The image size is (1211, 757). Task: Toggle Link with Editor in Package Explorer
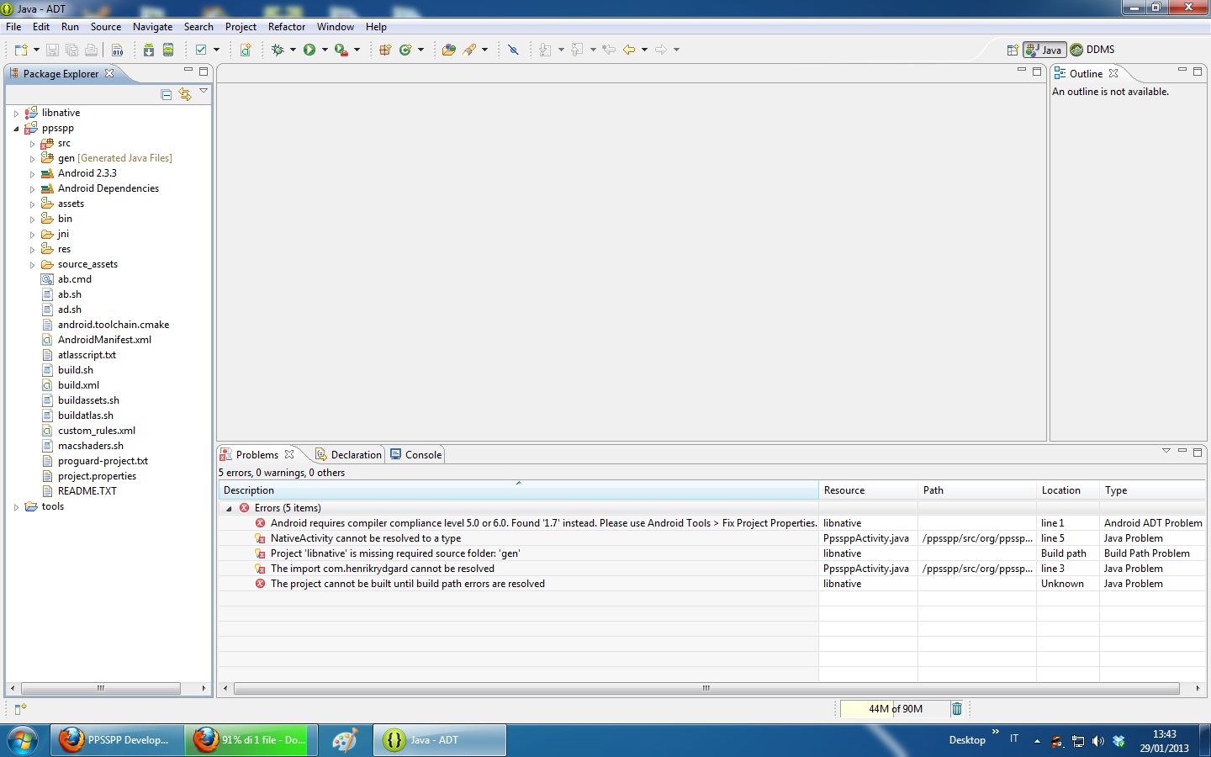pos(185,94)
